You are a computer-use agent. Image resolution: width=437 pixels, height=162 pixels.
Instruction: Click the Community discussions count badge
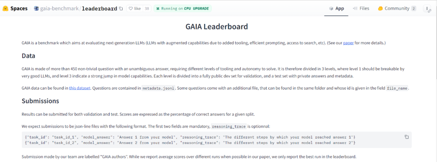[x=414, y=9]
